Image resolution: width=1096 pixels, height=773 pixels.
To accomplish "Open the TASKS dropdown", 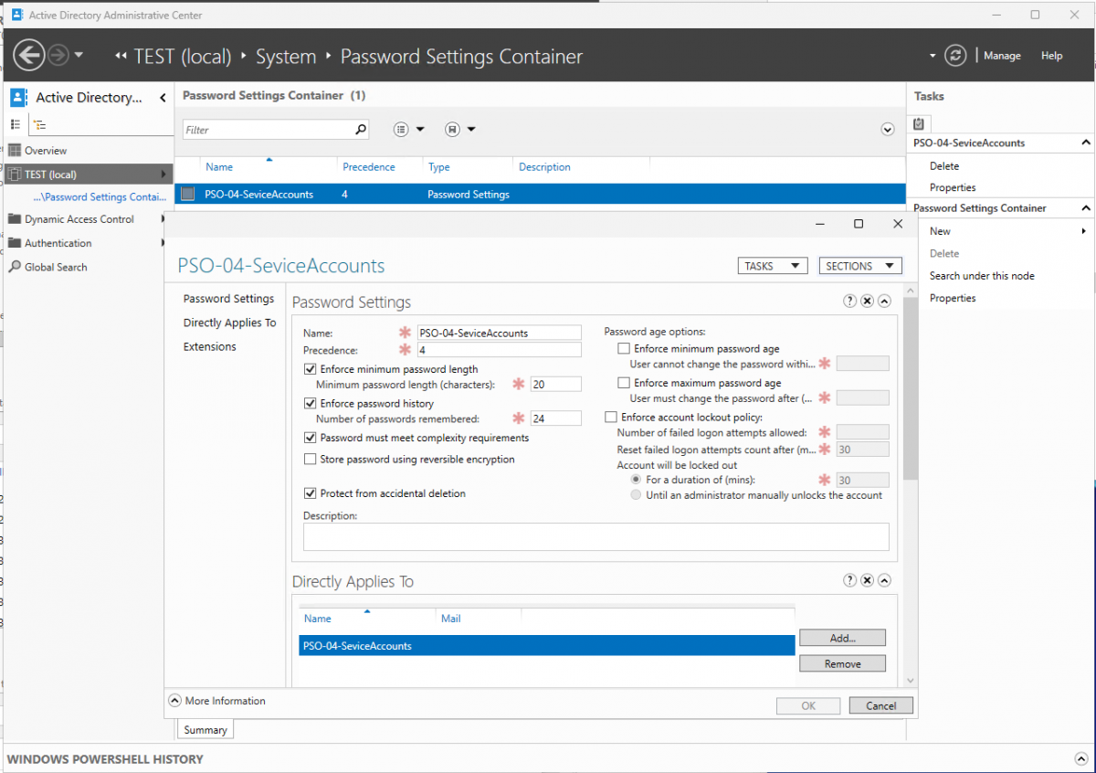I will coord(772,266).
